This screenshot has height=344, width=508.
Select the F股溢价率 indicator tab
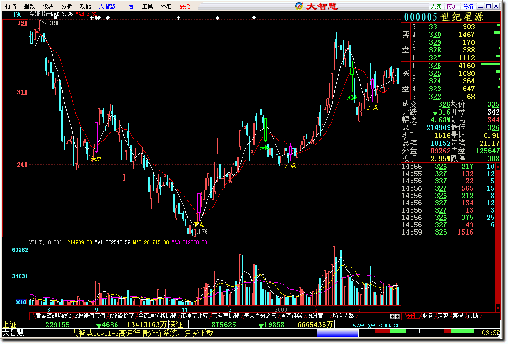(122, 316)
